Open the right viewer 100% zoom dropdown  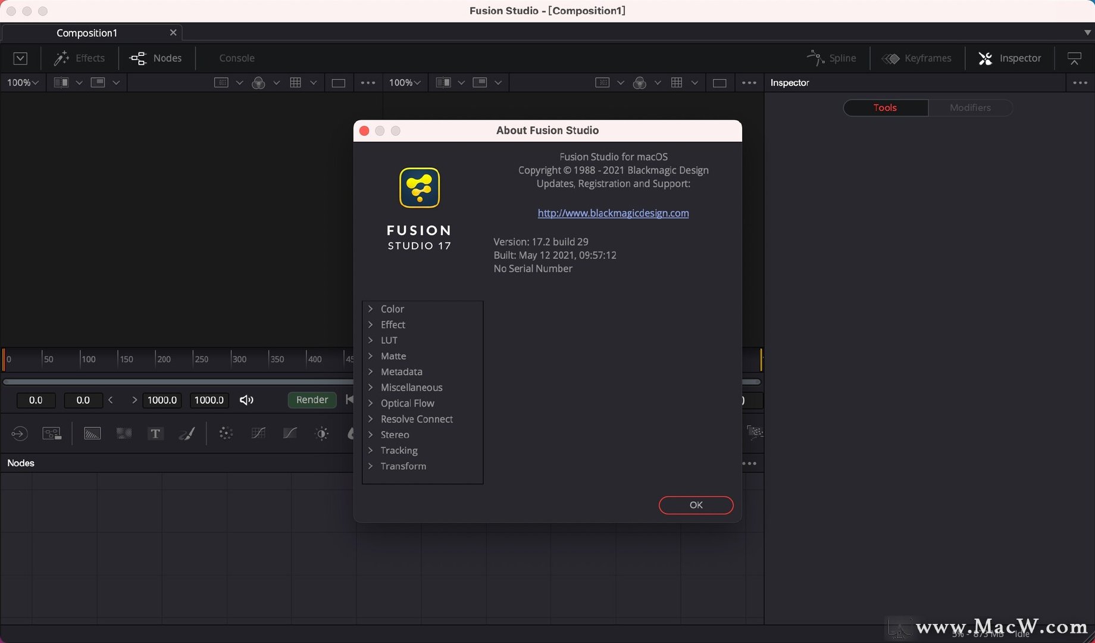click(x=405, y=83)
